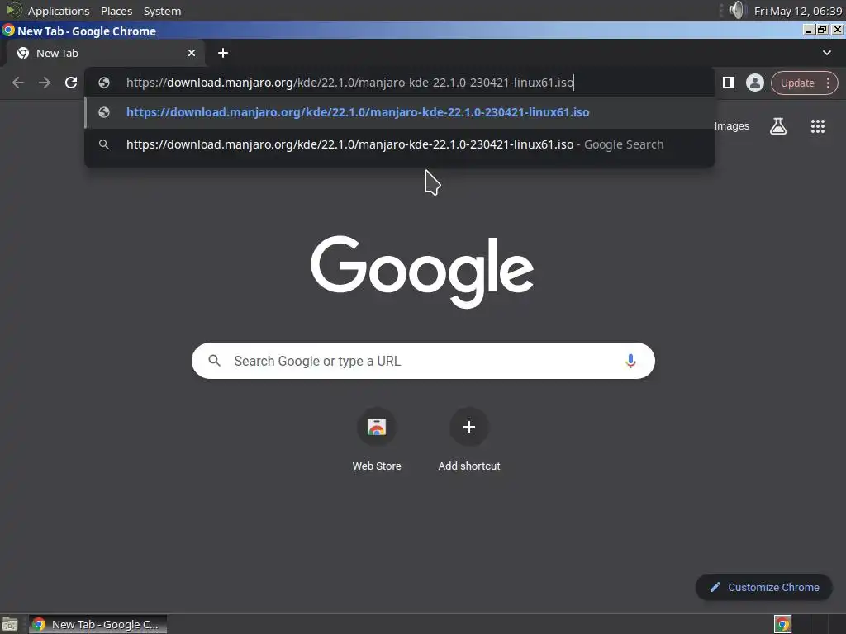Select the manjaro ISO URL suggestion
Image resolution: width=846 pixels, height=634 pixels.
point(400,112)
